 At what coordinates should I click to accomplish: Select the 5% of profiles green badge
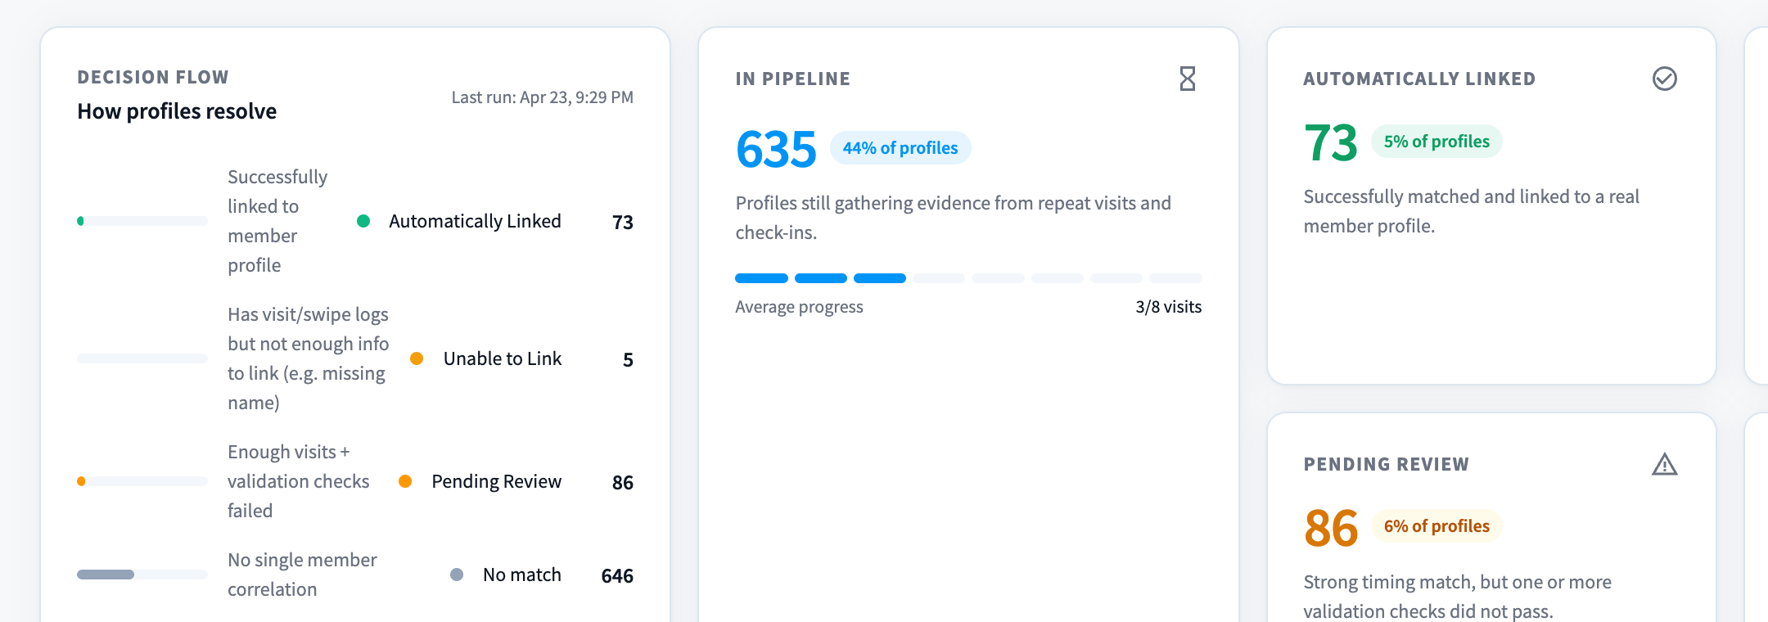pyautogui.click(x=1436, y=142)
